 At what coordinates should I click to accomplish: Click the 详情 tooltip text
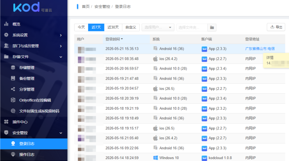pos(270,58)
